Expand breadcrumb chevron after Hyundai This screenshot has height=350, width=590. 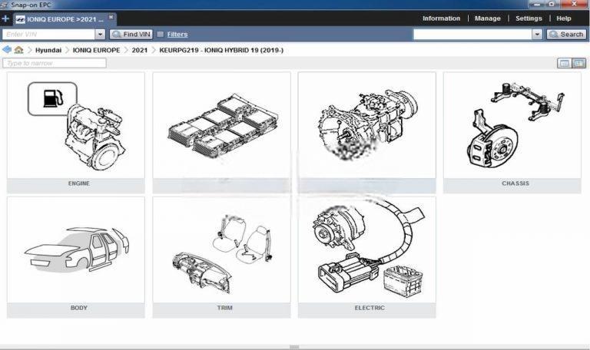click(x=67, y=50)
